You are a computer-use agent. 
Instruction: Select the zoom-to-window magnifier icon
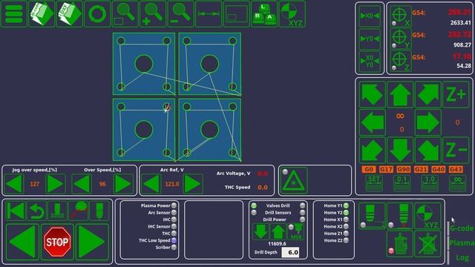tap(125, 14)
